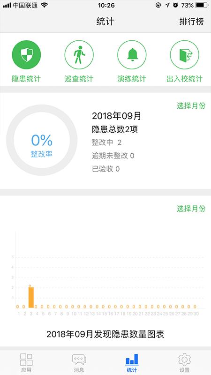This screenshot has width=211, height=375.
Task: Tap the 设置 gear icon
Action: tap(184, 360)
